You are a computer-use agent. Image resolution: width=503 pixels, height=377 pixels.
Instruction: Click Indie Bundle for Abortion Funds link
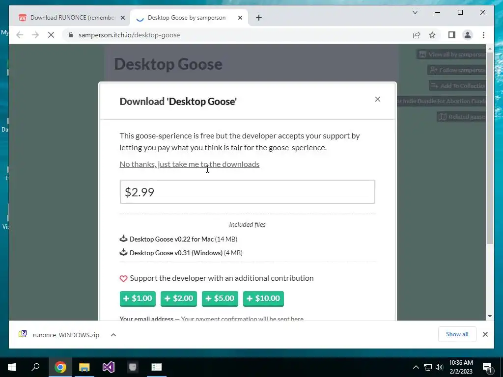pyautogui.click(x=442, y=101)
